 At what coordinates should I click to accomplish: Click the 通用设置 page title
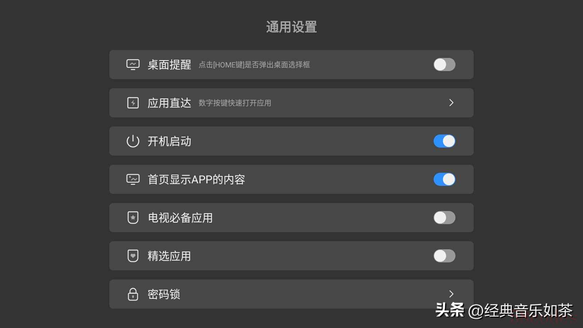click(291, 27)
